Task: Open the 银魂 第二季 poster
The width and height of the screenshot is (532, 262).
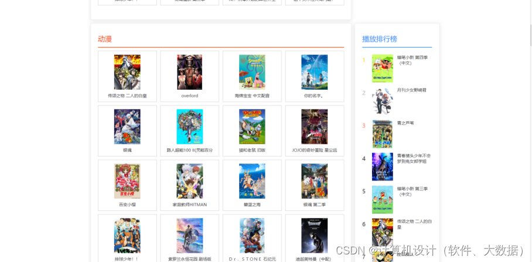Action: tap(315, 181)
